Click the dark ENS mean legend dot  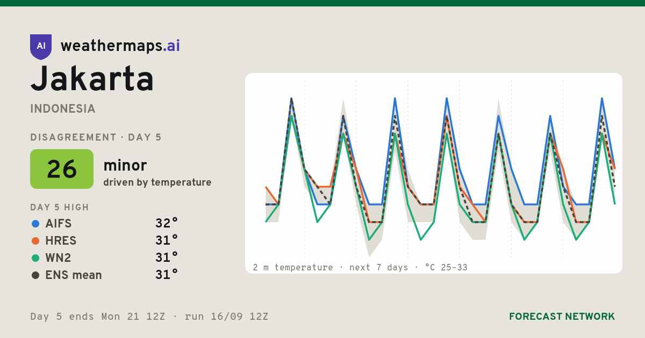(35, 275)
